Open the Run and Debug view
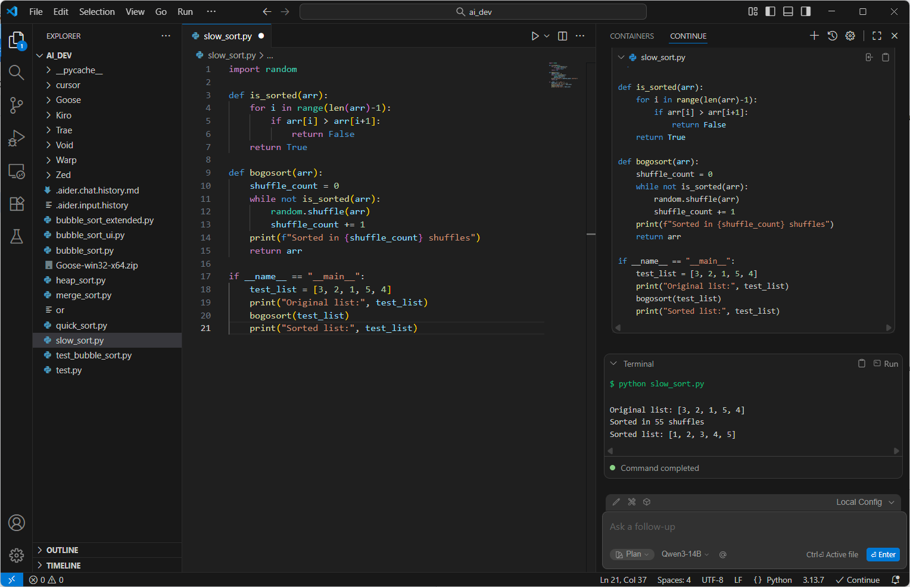The width and height of the screenshot is (910, 587). click(17, 138)
